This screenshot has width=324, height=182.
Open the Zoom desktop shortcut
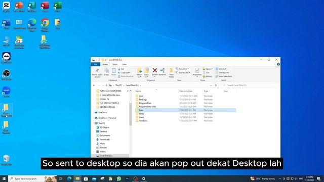click(7, 92)
